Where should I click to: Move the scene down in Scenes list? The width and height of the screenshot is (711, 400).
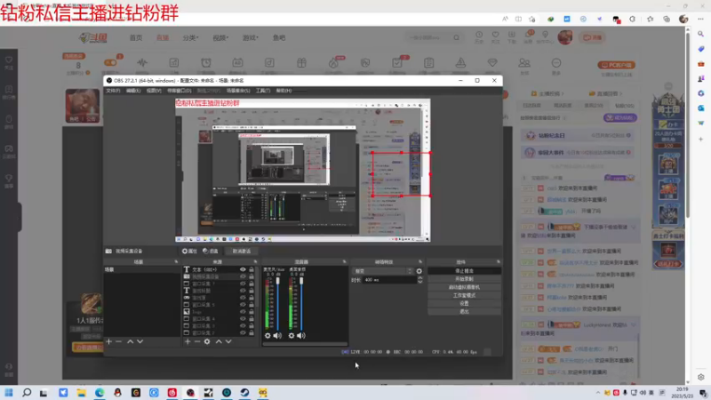(x=140, y=341)
